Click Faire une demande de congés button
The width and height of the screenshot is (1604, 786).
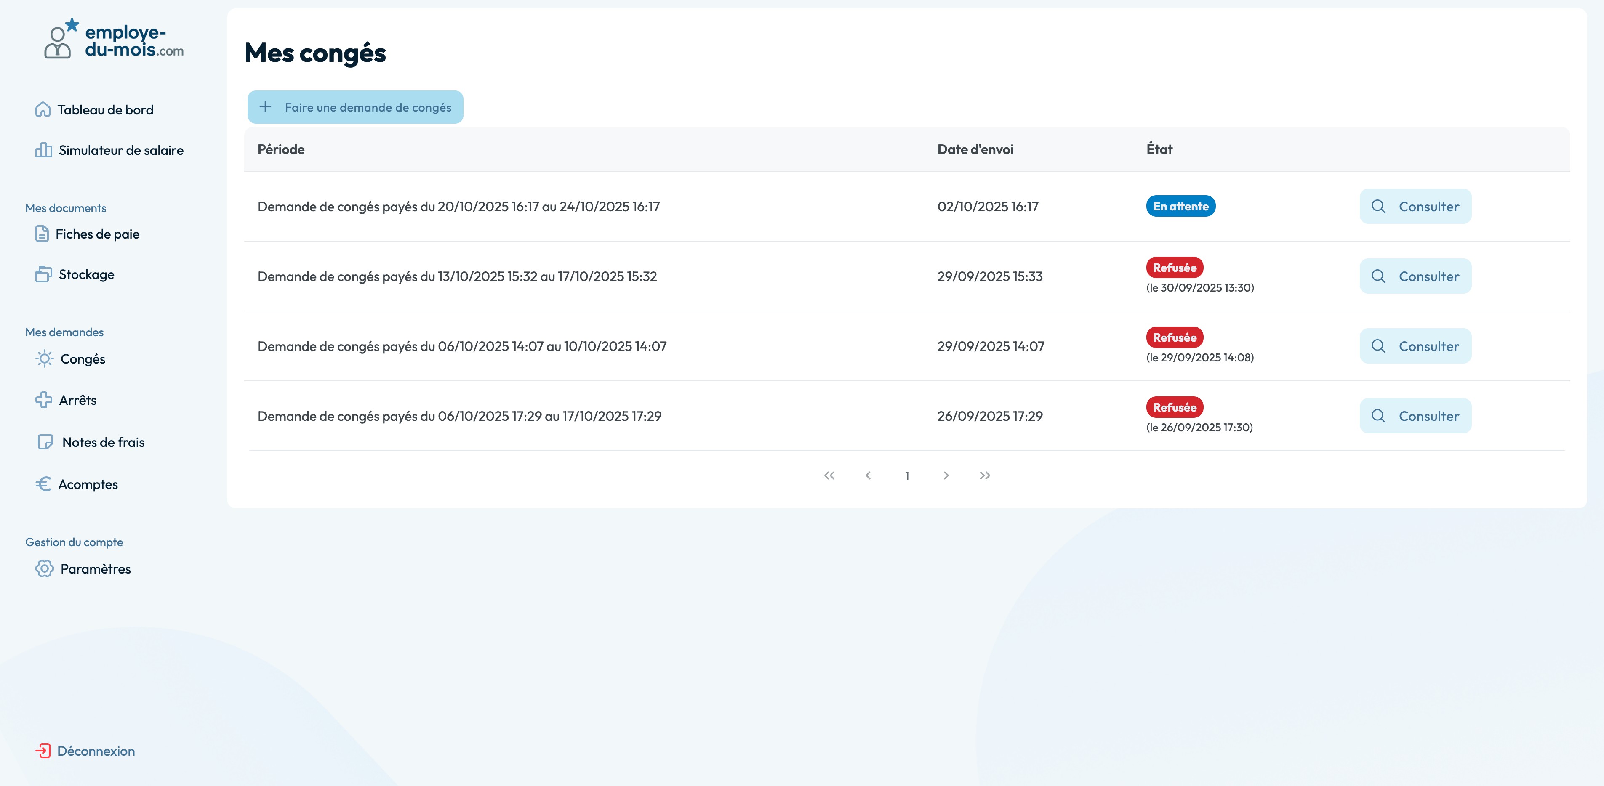pyautogui.click(x=355, y=107)
